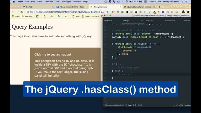Close the jQuery Sliding Panel tab
201x113 pixels.
click(x=154, y=7)
